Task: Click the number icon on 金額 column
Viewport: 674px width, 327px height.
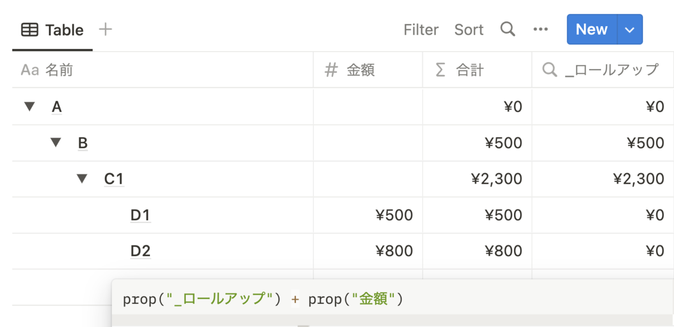Action: [x=332, y=70]
